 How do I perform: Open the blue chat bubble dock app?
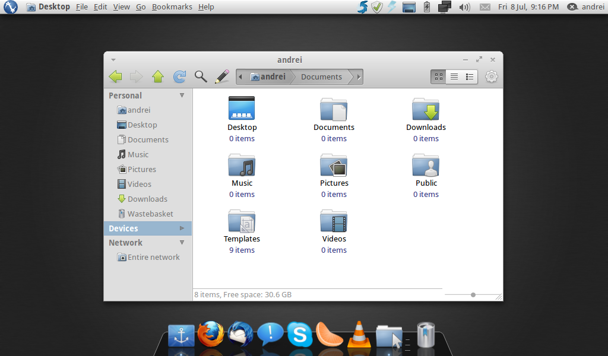pyautogui.click(x=270, y=334)
